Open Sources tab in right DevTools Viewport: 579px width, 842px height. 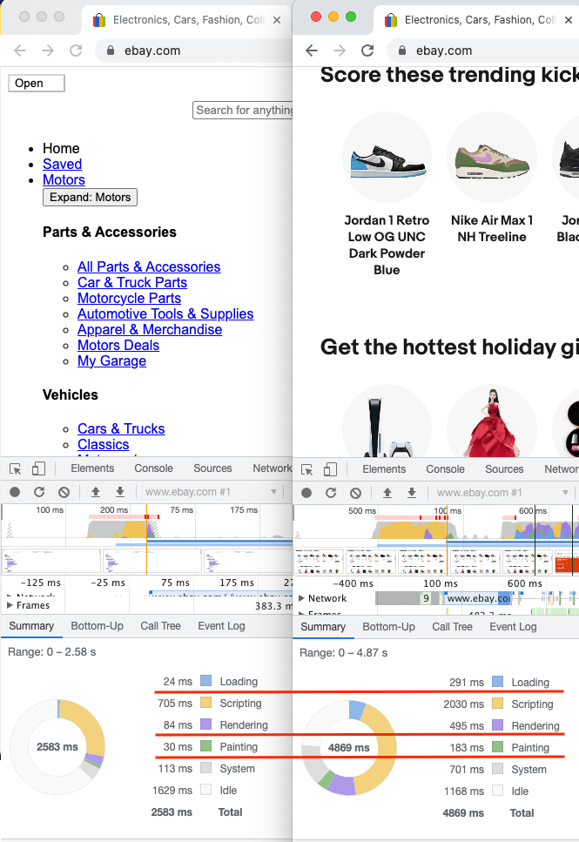tap(504, 469)
